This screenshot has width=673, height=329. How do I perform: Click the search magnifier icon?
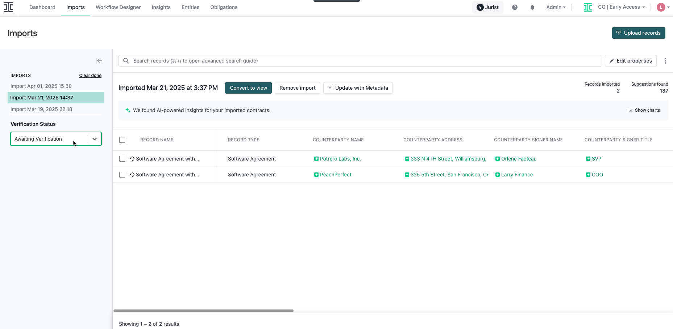[x=126, y=61]
